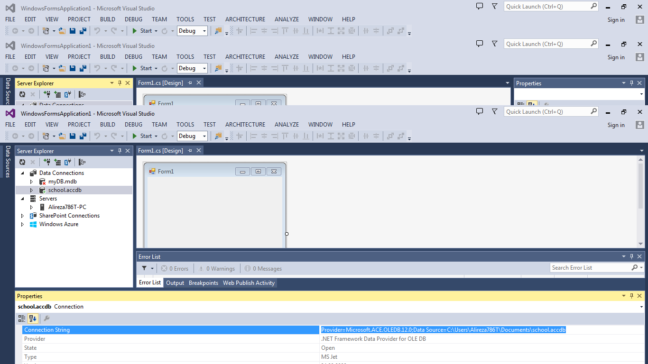Open object selector dropdown in bottom Properties panel
Screen dimensions: 648x364
pos(641,307)
